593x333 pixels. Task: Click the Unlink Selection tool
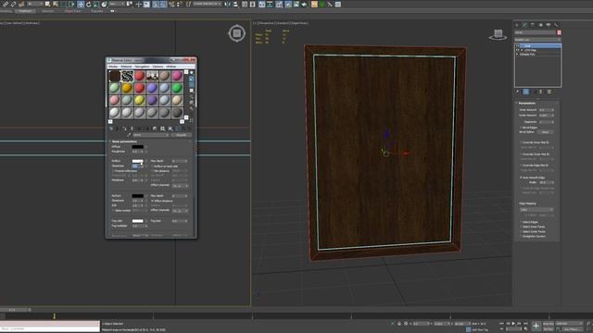click(x=13, y=4)
